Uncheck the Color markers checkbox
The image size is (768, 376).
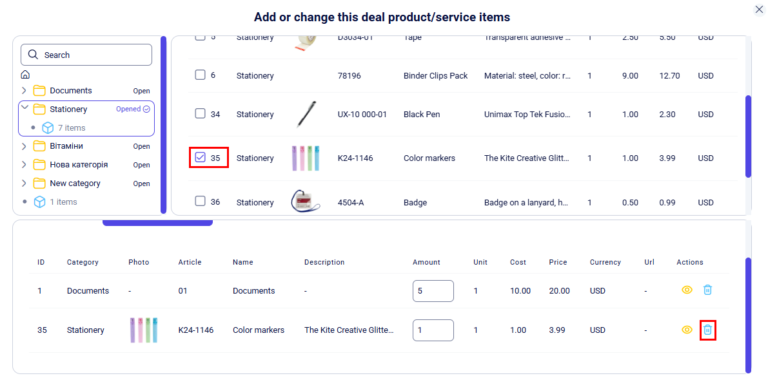pyautogui.click(x=201, y=157)
